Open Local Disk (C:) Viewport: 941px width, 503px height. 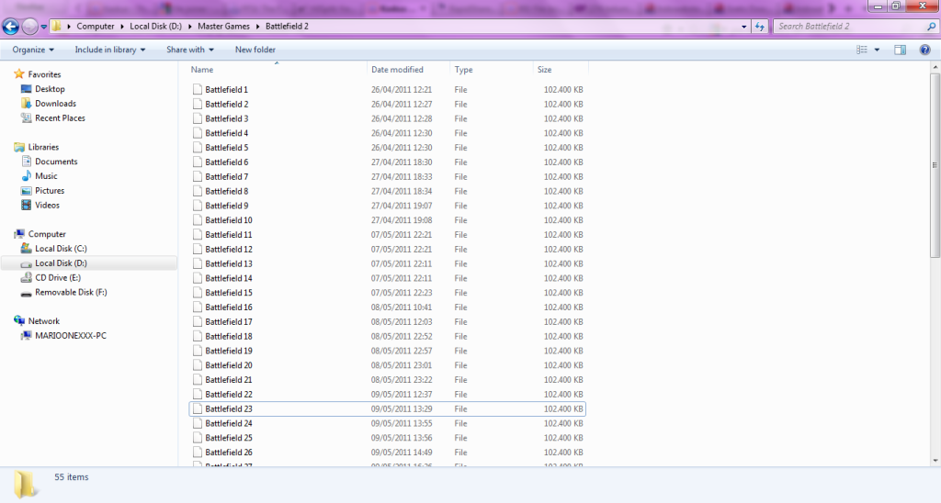pyautogui.click(x=61, y=249)
